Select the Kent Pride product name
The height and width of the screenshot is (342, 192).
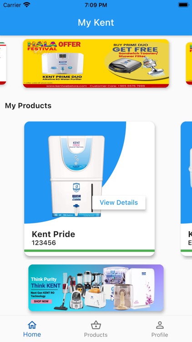tap(53, 234)
